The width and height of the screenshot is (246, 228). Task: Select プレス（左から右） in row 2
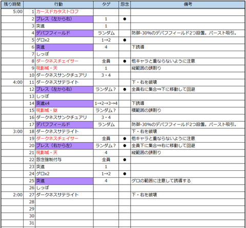point(64,19)
